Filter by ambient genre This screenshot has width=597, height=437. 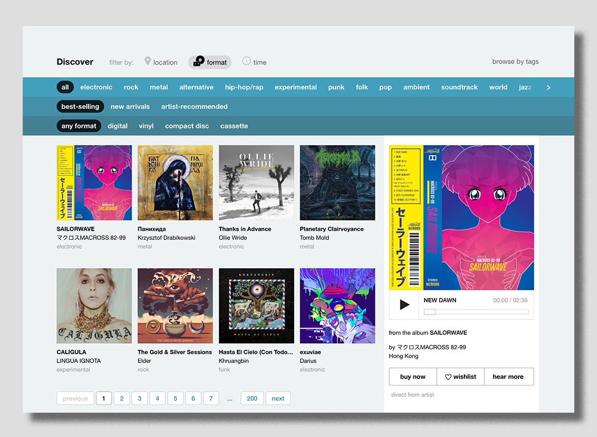click(x=417, y=87)
